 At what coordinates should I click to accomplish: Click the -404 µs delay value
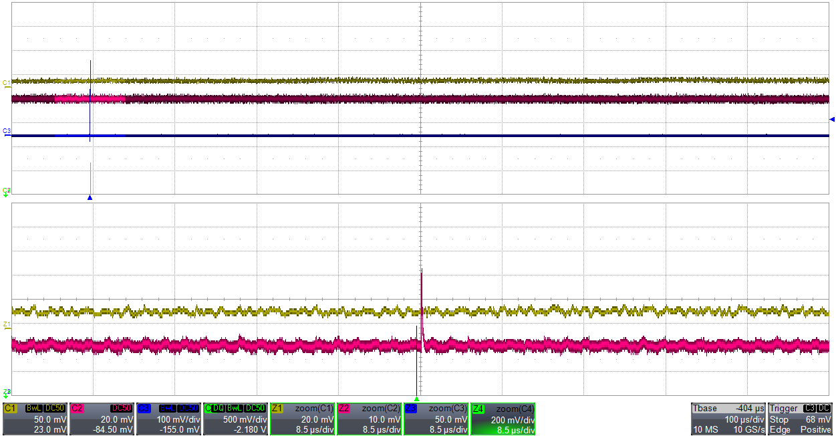point(749,408)
